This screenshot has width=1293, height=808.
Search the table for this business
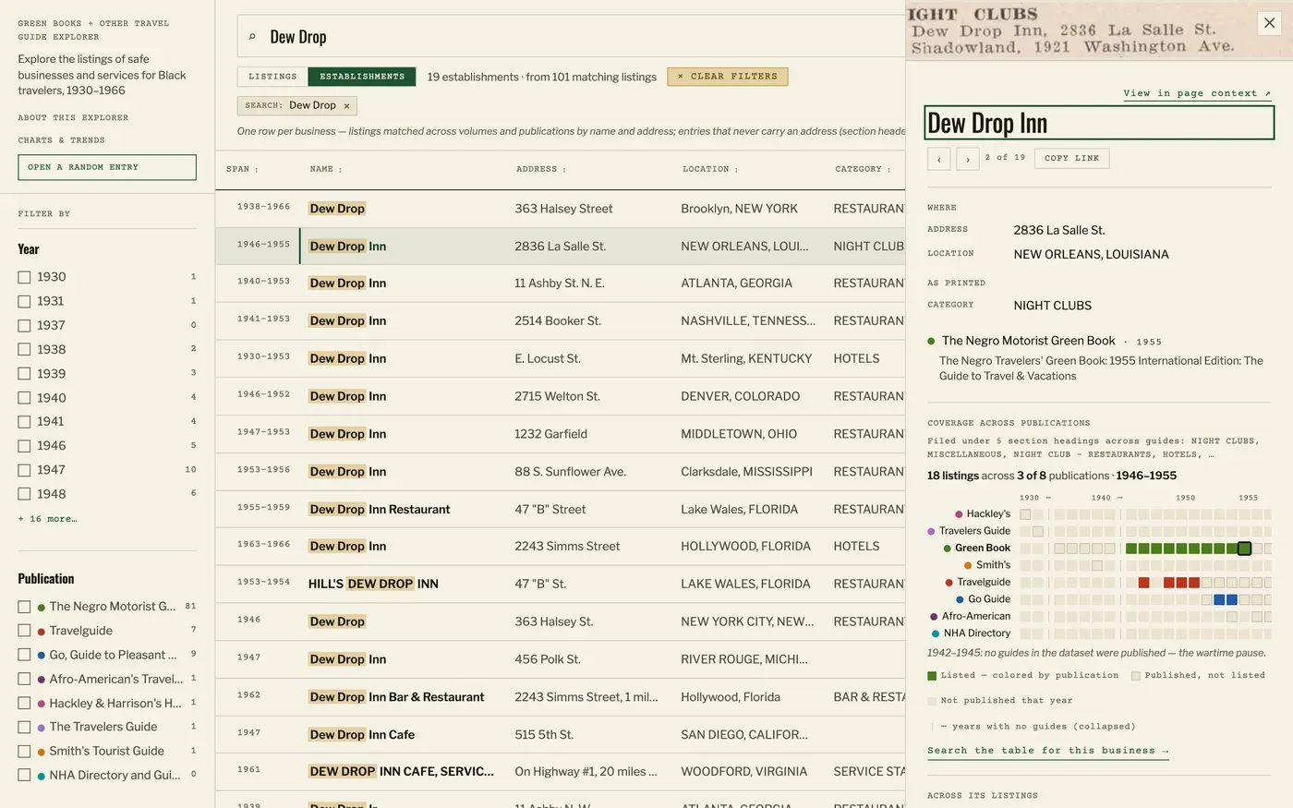click(x=1048, y=751)
